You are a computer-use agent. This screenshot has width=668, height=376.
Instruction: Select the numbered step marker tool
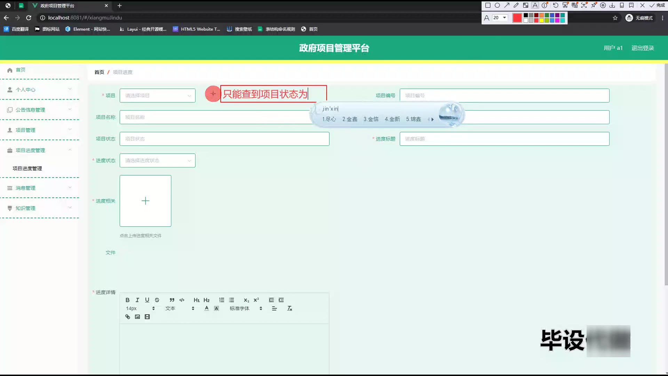(x=544, y=5)
